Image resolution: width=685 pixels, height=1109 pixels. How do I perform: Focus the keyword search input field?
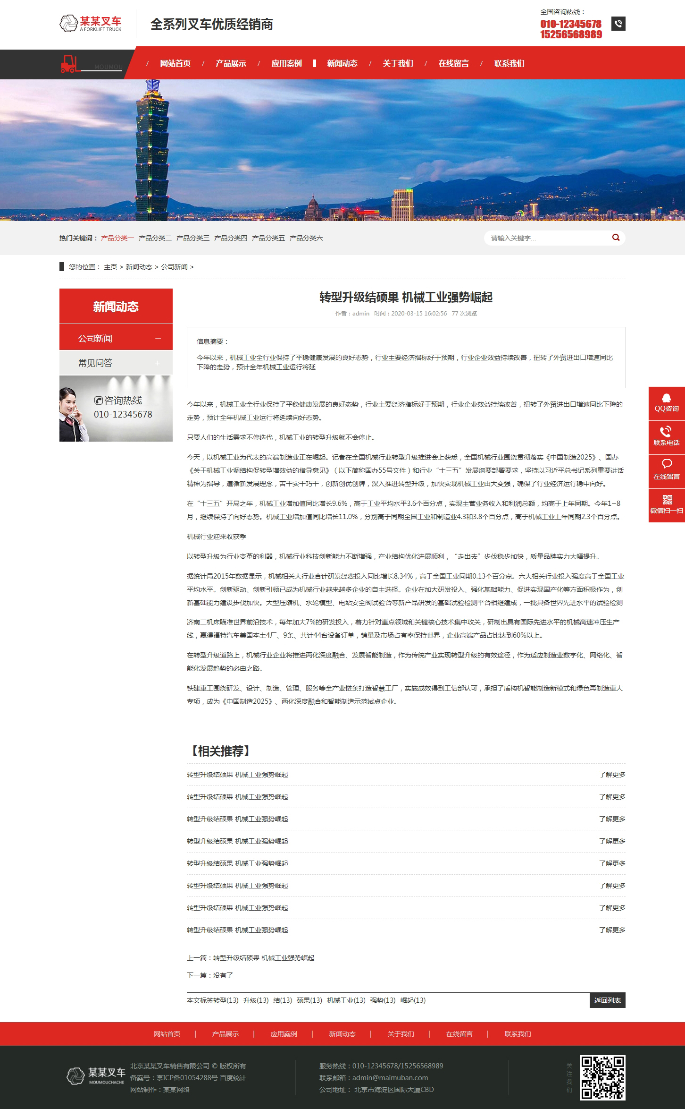tap(547, 238)
